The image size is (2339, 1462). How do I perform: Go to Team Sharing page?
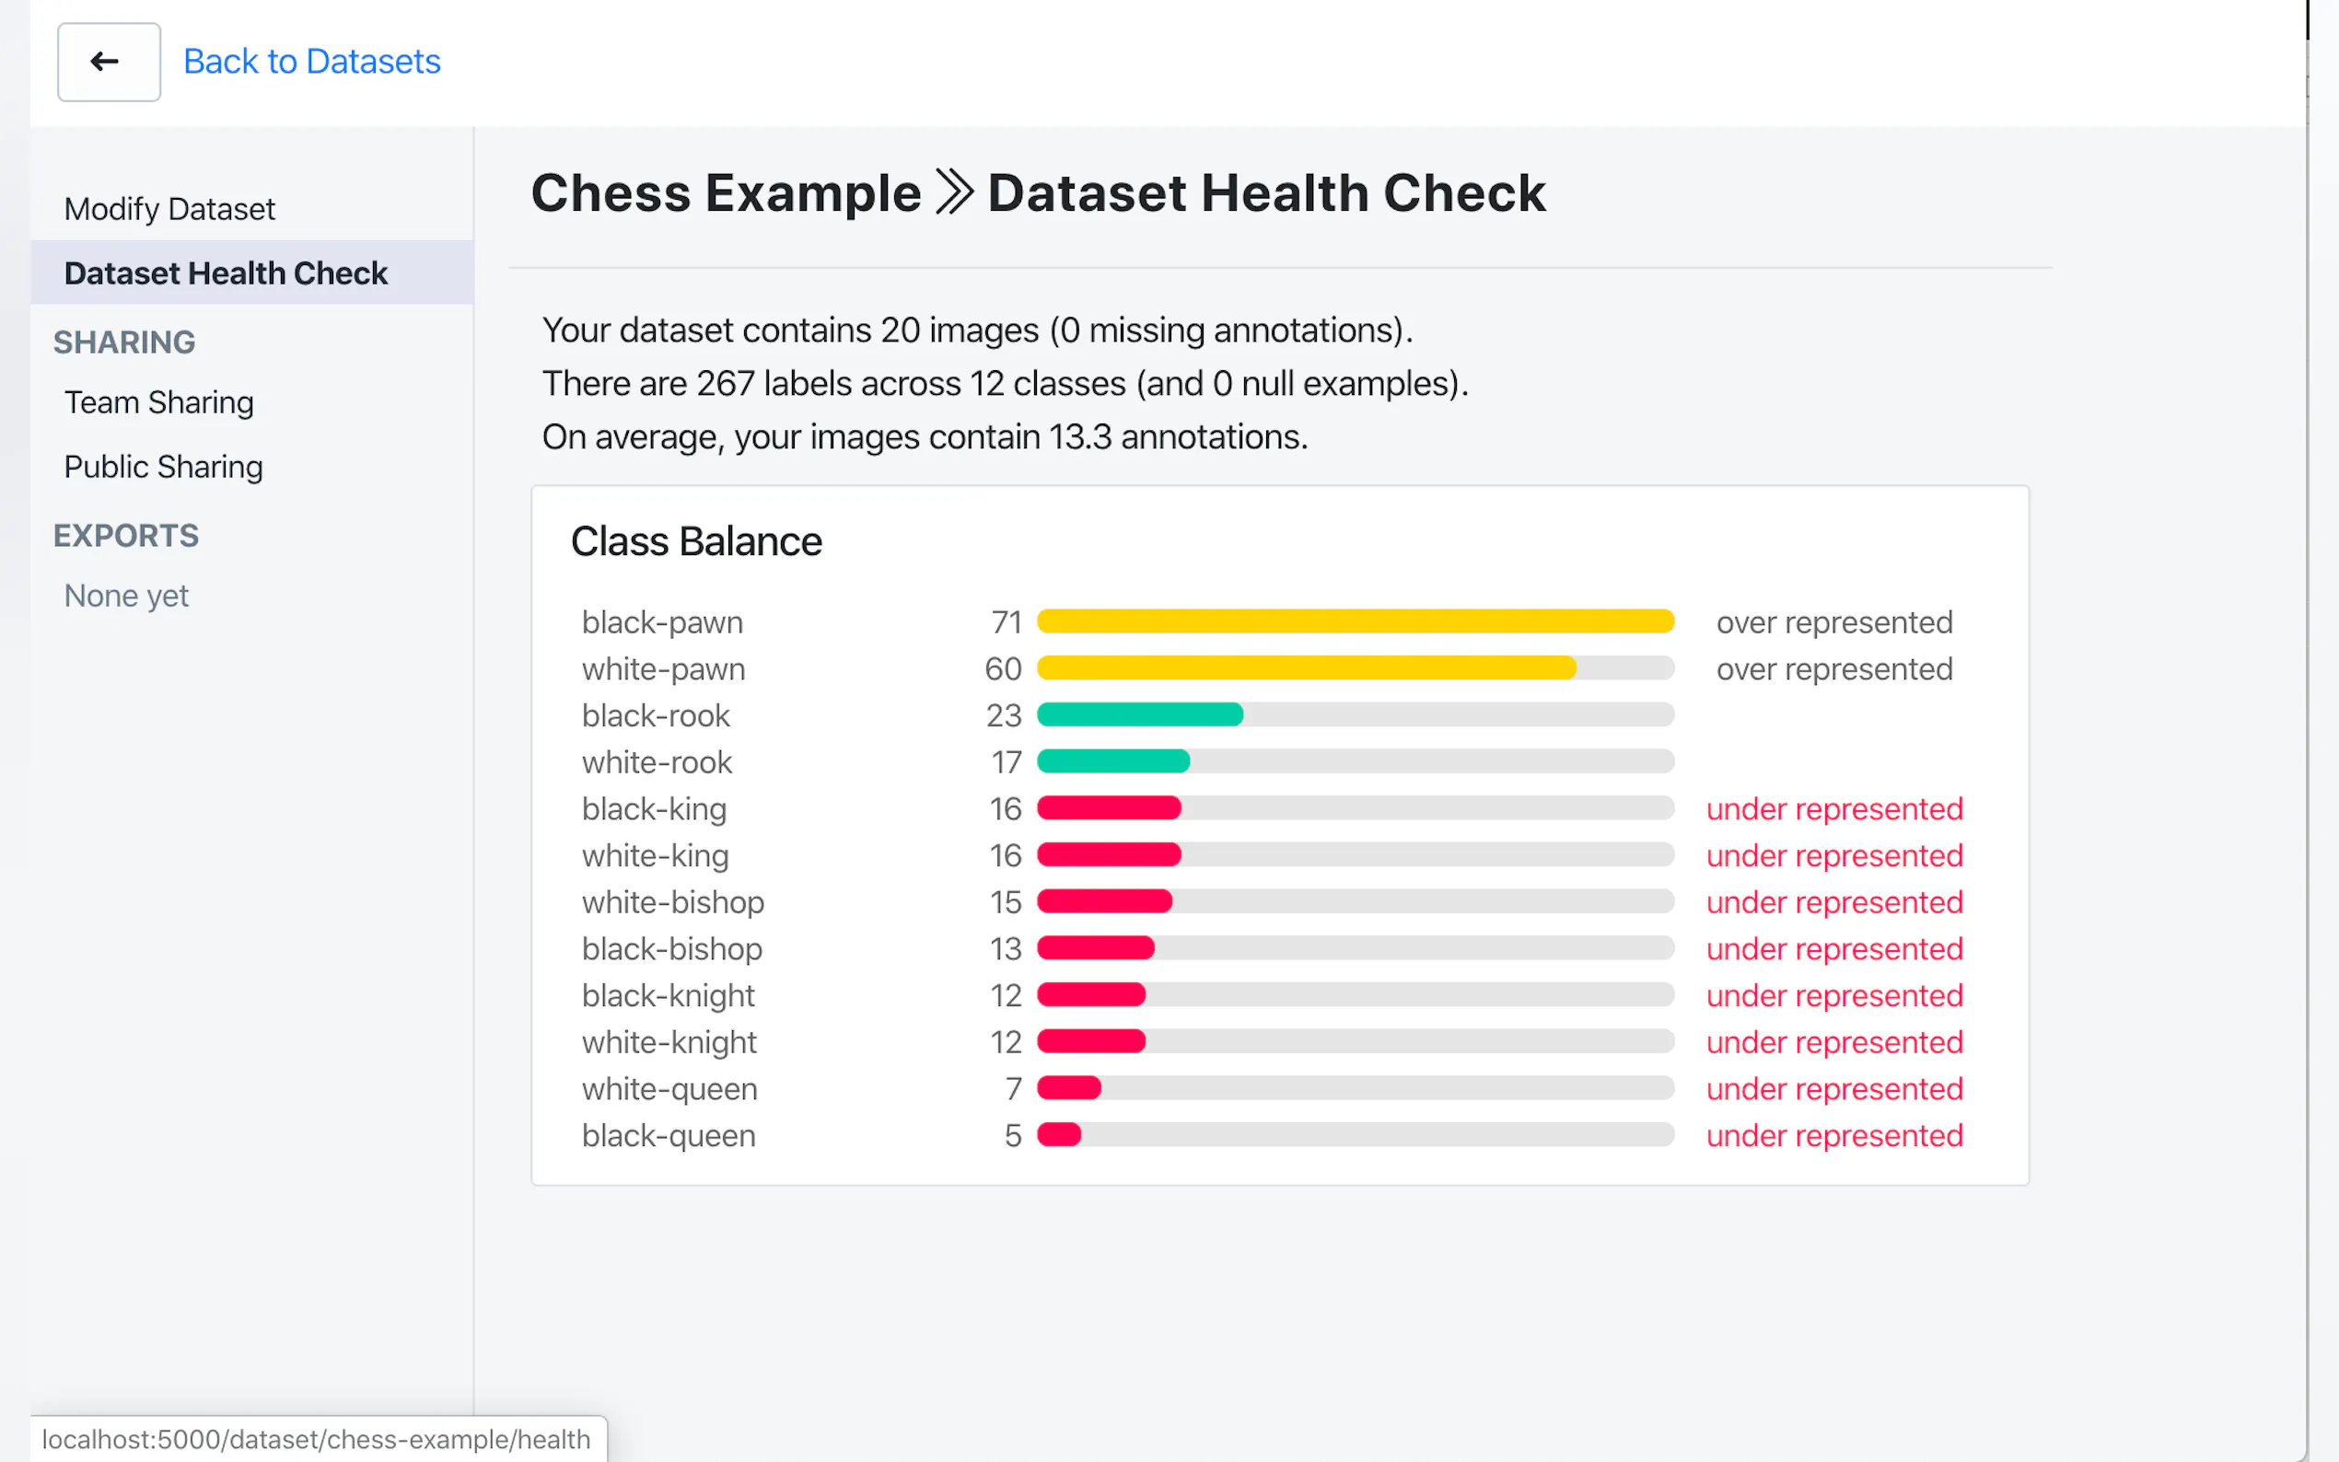tap(158, 402)
